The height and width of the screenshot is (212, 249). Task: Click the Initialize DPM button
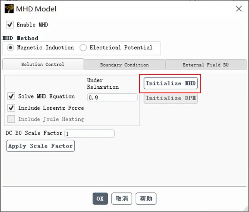click(171, 98)
